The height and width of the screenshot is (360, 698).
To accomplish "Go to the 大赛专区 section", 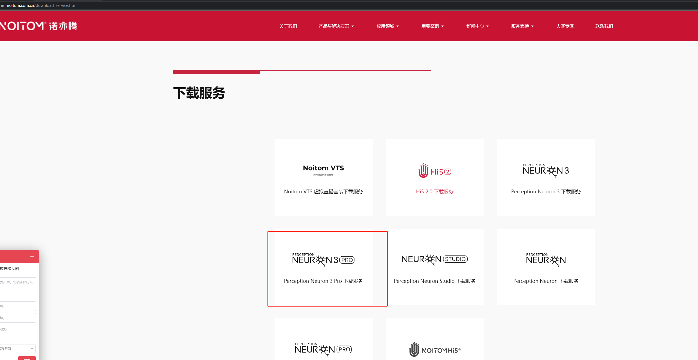I will (565, 26).
